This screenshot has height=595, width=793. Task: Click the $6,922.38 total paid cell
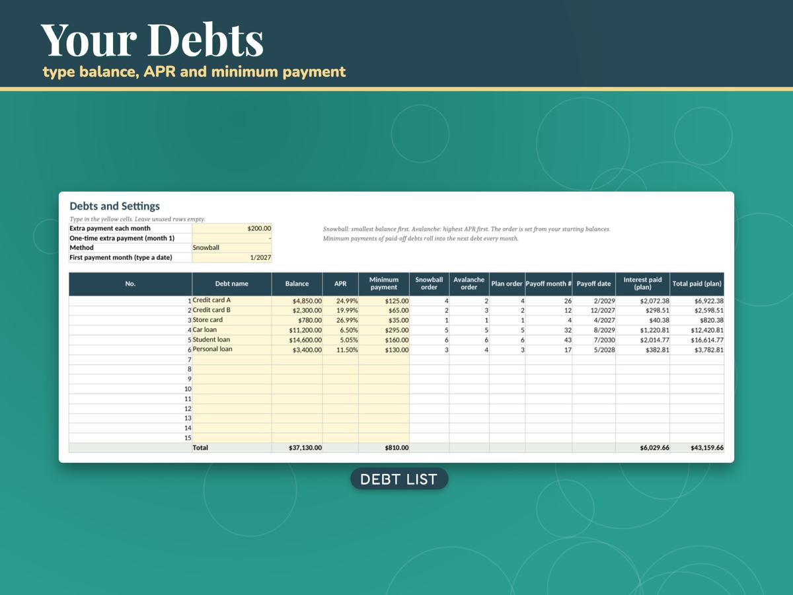pos(697,301)
